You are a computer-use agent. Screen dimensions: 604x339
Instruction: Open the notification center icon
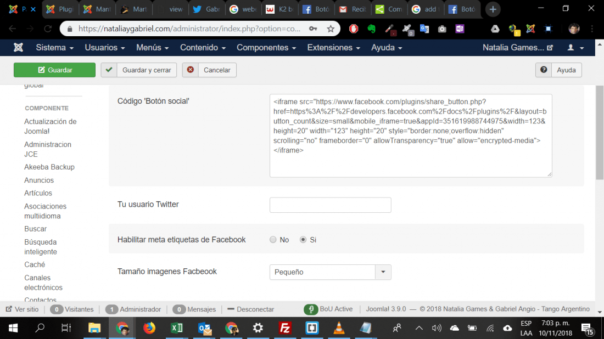(587, 329)
